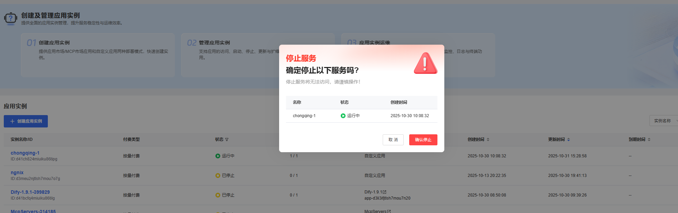Open the 实例名称 search type dropdown
The height and width of the screenshot is (213, 678).
(664, 121)
